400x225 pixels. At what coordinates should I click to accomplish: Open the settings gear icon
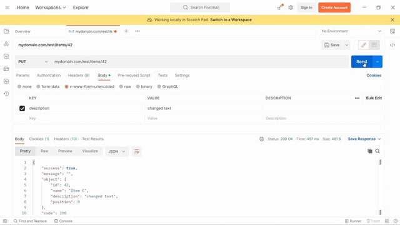pos(291,7)
